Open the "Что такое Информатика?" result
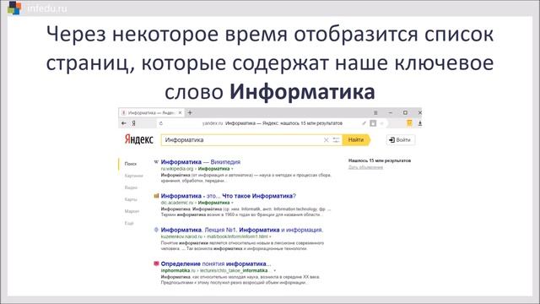Viewport: 540px width, 304px height. point(229,196)
